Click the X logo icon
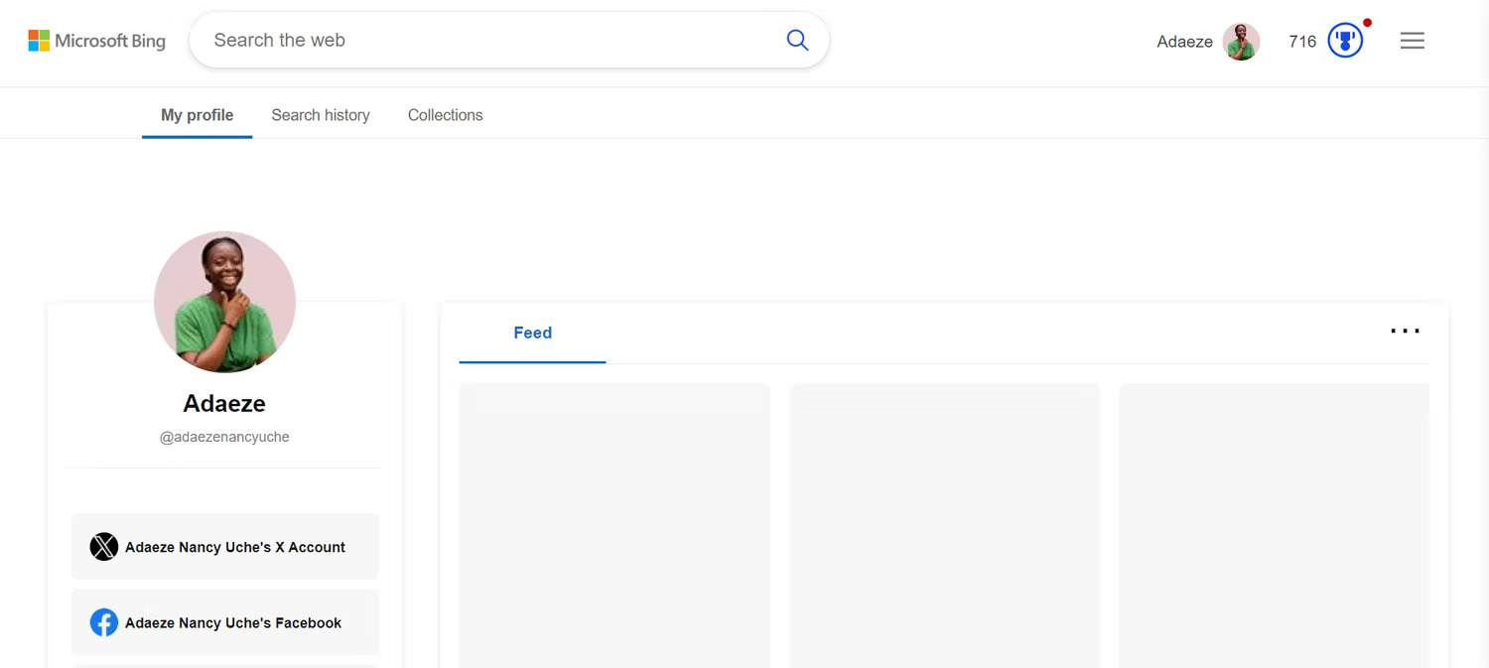 click(104, 547)
